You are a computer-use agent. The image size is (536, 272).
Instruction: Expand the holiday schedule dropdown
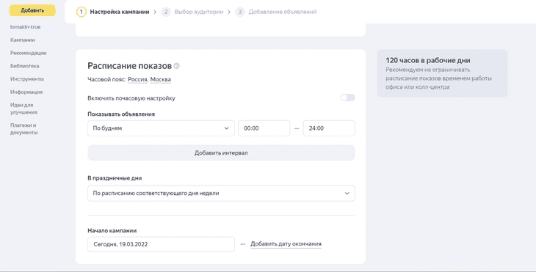[221, 193]
